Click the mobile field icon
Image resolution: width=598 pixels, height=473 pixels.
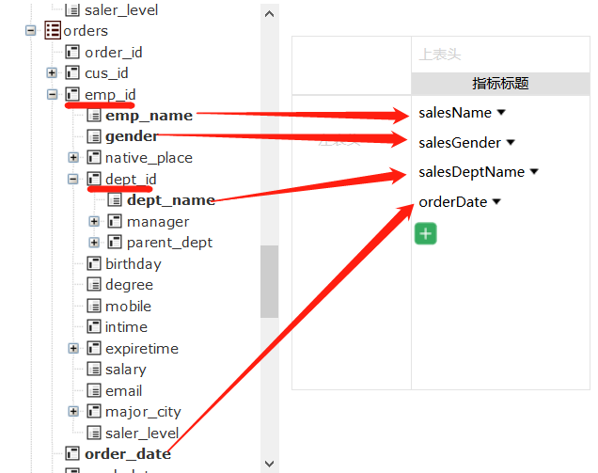94,306
